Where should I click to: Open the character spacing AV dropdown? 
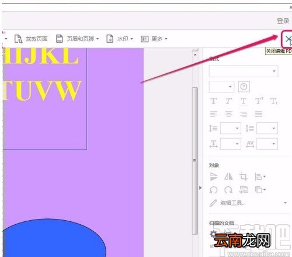(267, 144)
